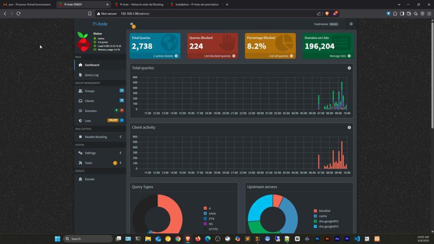434x244 pixels.
Task: Show info for Total queries chart
Action: point(349,68)
